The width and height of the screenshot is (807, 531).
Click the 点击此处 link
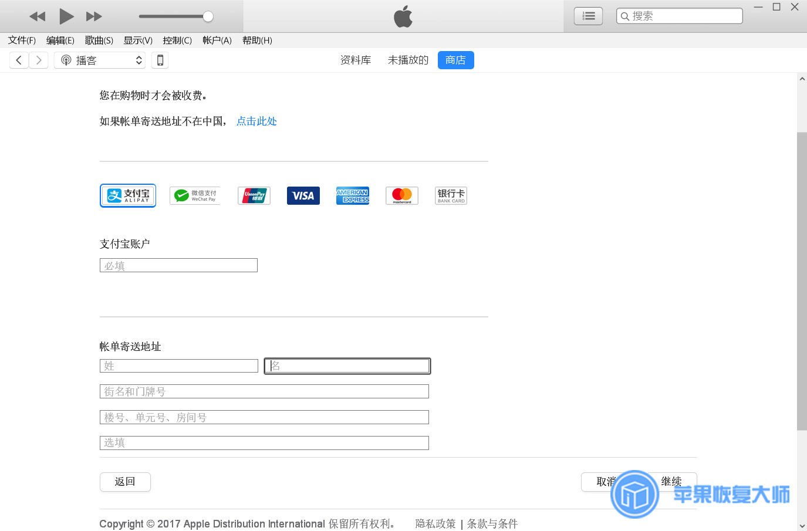click(256, 121)
